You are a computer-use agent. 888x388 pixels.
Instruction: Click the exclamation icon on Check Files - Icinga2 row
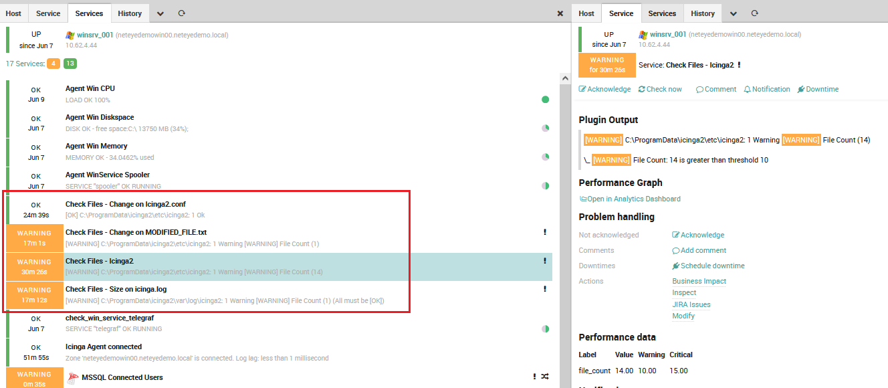[544, 261]
